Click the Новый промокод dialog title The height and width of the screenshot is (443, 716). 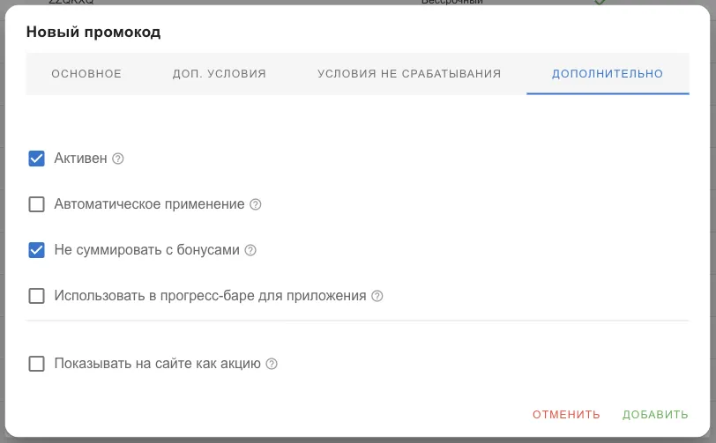[x=93, y=33]
